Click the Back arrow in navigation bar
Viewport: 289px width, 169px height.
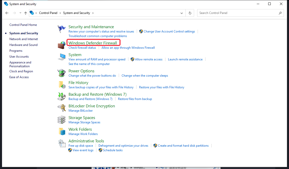(x=7, y=13)
